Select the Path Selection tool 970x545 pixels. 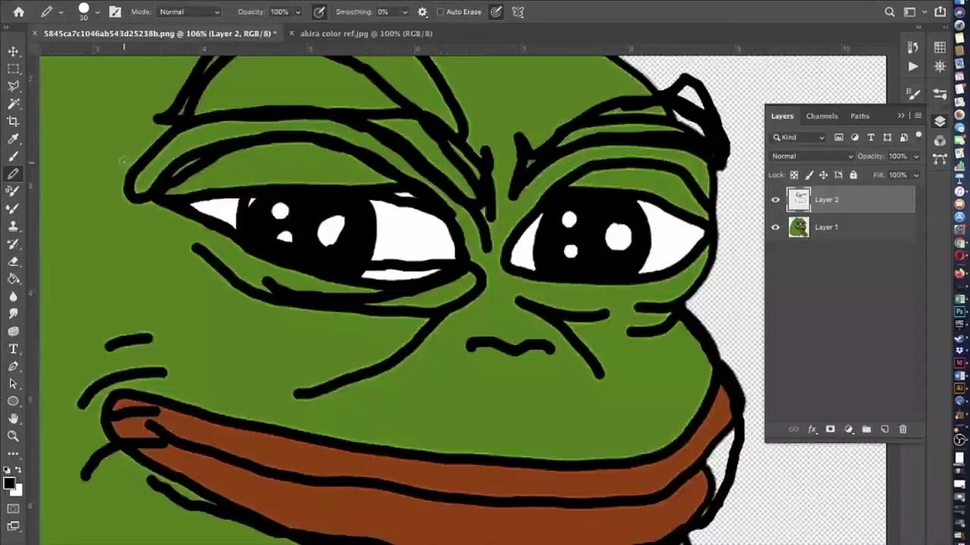pyautogui.click(x=13, y=384)
